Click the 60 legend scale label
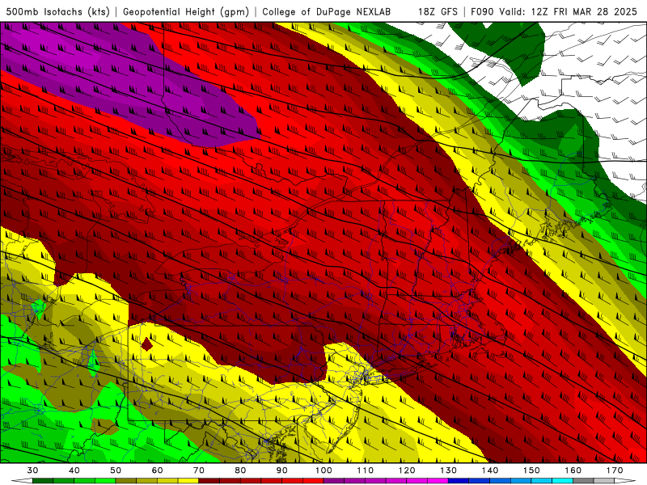The height and width of the screenshot is (485, 647). point(157,470)
